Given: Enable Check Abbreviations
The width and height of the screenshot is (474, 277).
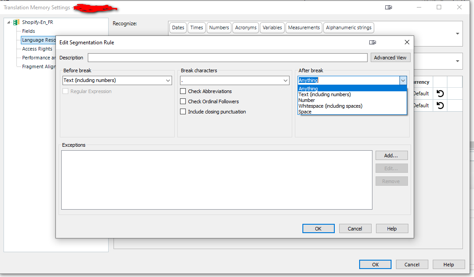Looking at the screenshot, I should (x=183, y=91).
